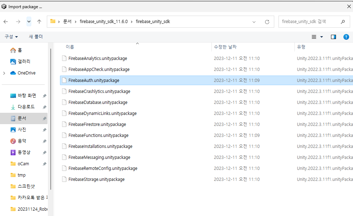Refresh the current folder view
This screenshot has height=216, width=353.
pyautogui.click(x=267, y=22)
